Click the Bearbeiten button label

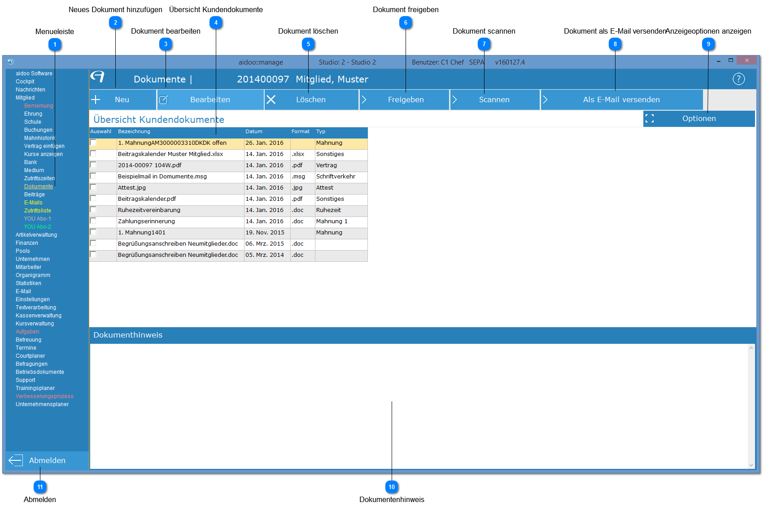pyautogui.click(x=210, y=100)
